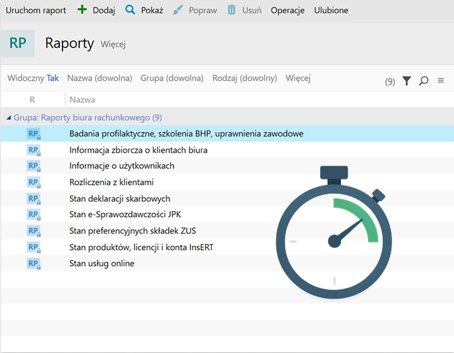
Task: Open the hamburger list menu icon
Action: (441, 81)
